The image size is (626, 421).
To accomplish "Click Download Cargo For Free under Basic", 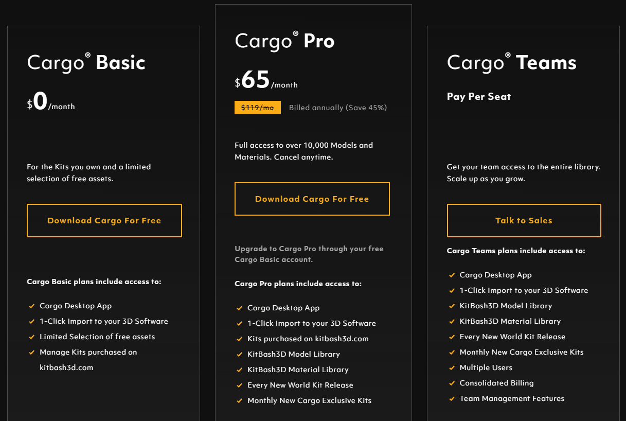I will click(x=104, y=220).
